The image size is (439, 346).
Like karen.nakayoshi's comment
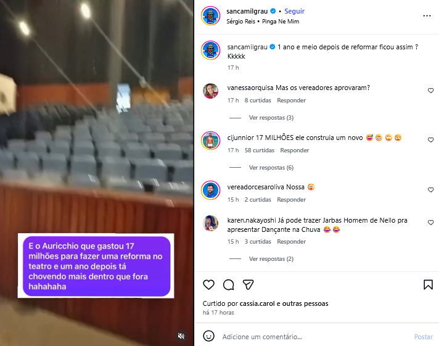coord(430,223)
